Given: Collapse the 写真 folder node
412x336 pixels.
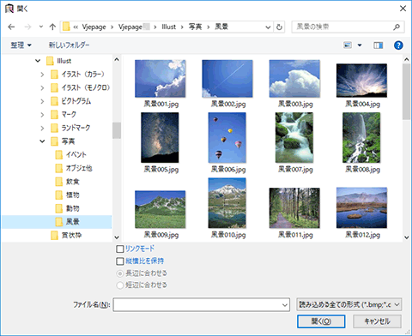Looking at the screenshot, I should tap(42, 141).
